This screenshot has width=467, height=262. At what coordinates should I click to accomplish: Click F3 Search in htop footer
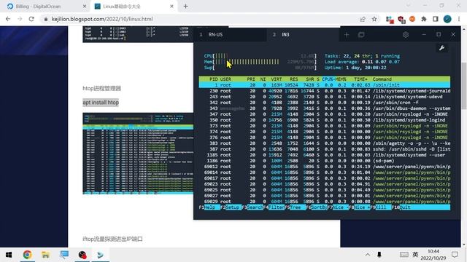[x=252, y=207]
